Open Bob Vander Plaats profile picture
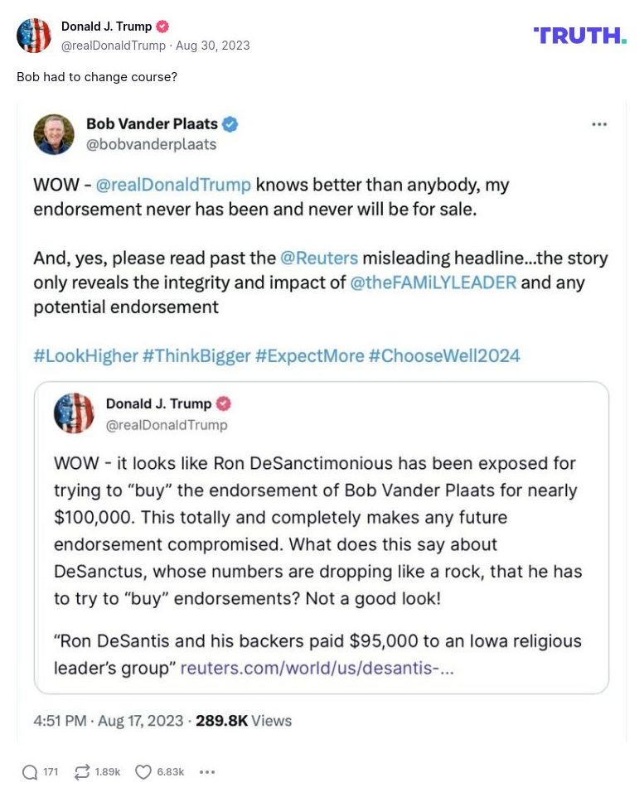 click(x=54, y=134)
